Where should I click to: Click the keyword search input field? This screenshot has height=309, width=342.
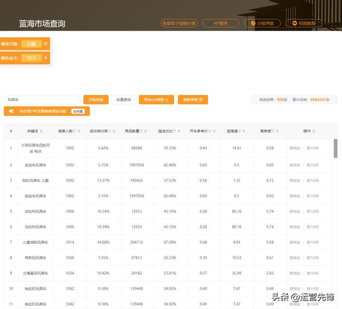coord(42,100)
